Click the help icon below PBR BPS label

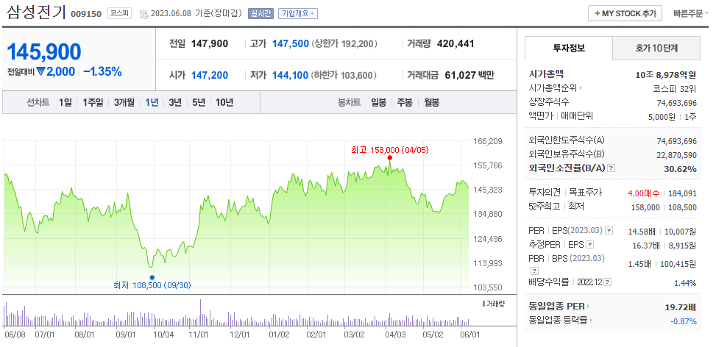coord(535,271)
